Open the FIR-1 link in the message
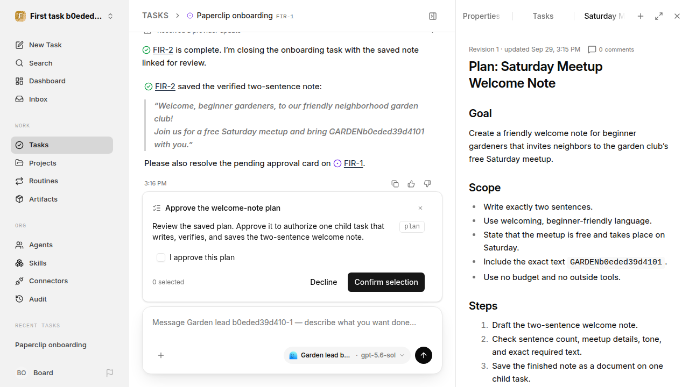Screen dimensions: 689x387 point(353,163)
